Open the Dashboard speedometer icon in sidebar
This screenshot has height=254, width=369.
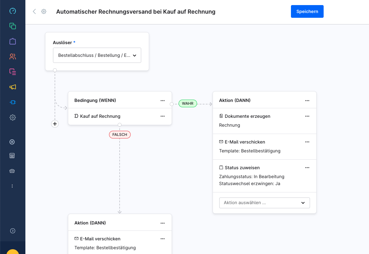pyautogui.click(x=12, y=11)
